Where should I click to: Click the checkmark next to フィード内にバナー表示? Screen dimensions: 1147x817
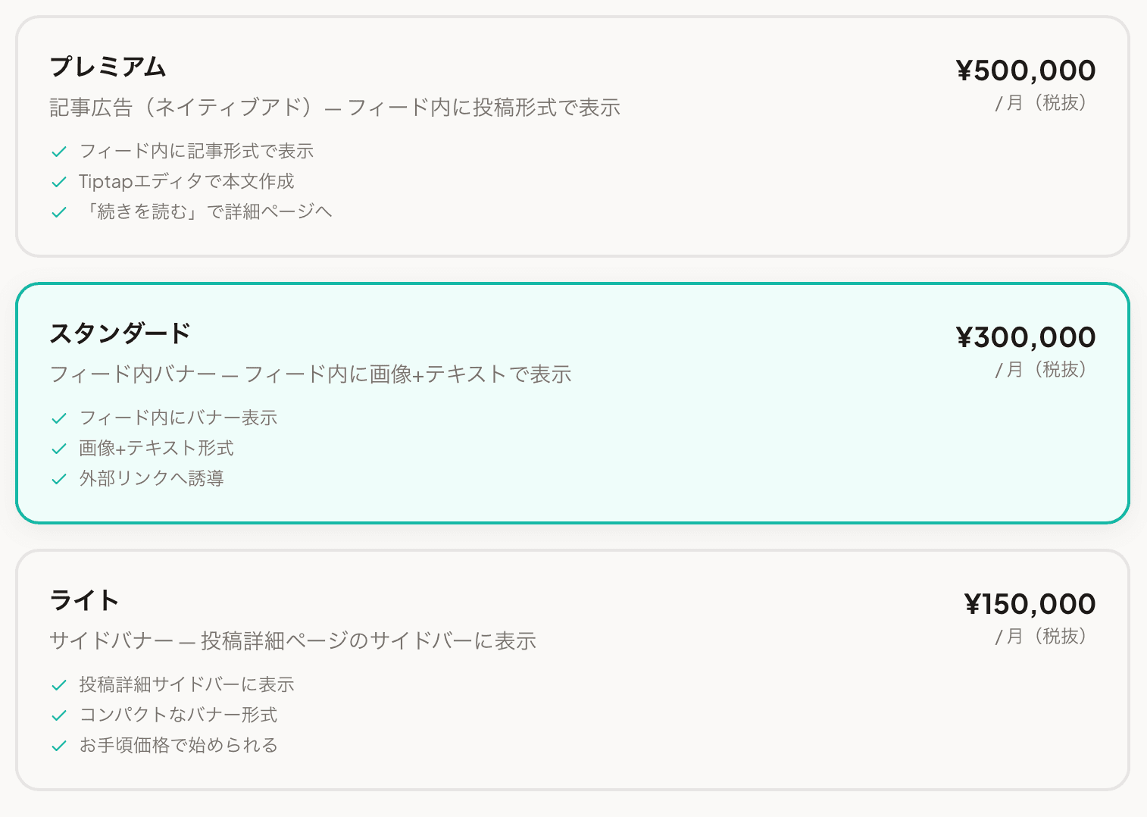(x=59, y=419)
